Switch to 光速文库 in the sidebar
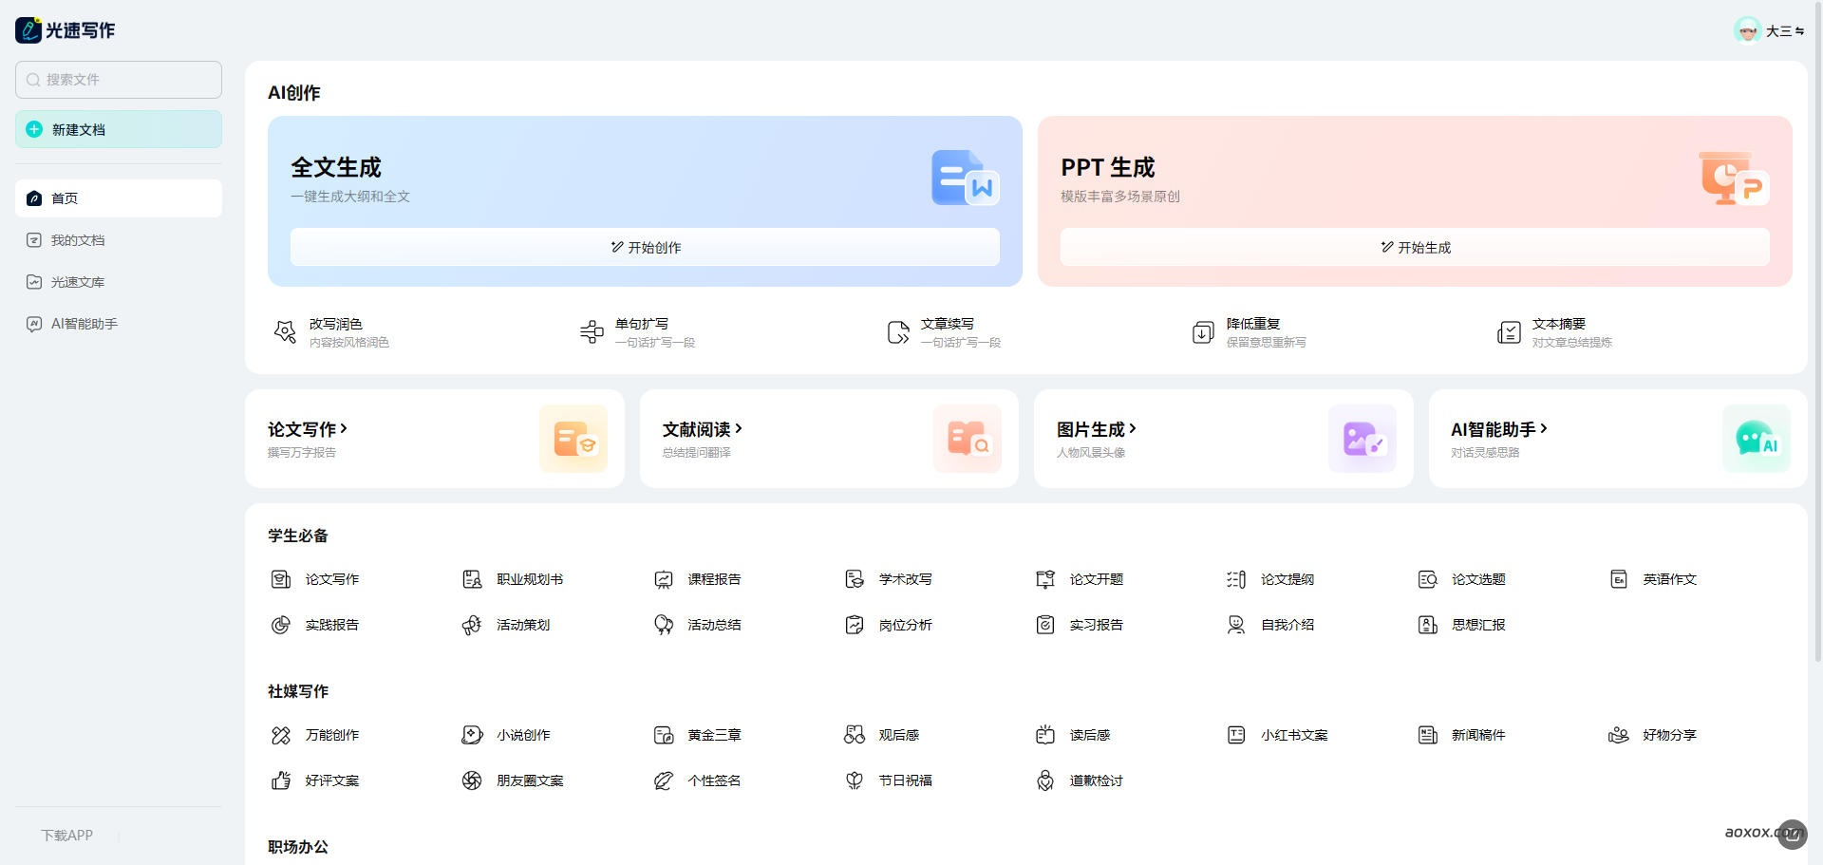Image resolution: width=1823 pixels, height=865 pixels. 78,282
